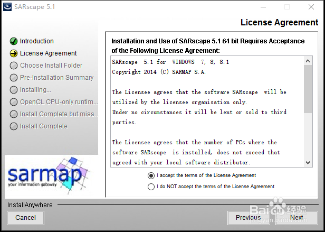Click the SARscape 5.1 for WINDOWS line
This screenshot has width=325, height=232.
[x=170, y=62]
